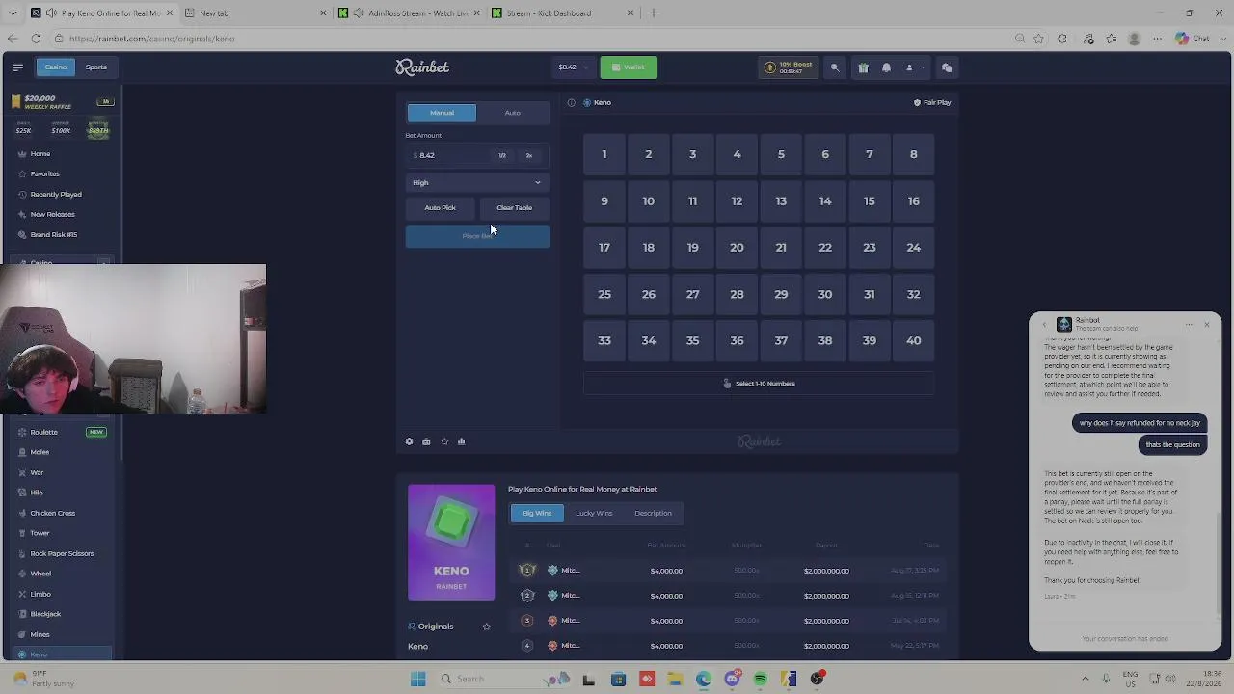The image size is (1234, 694).
Task: Favorite the game with star icon
Action: [444, 441]
